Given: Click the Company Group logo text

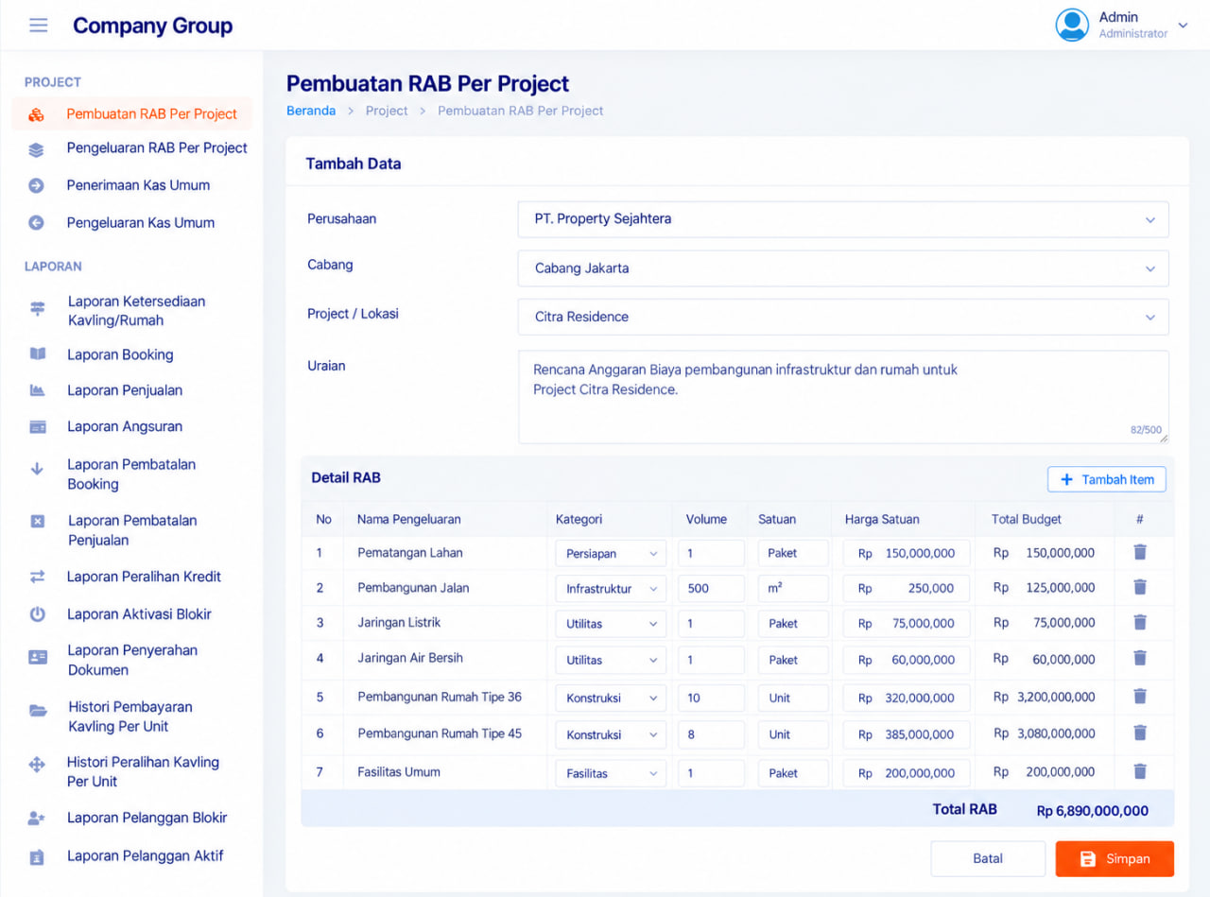Looking at the screenshot, I should 153,26.
